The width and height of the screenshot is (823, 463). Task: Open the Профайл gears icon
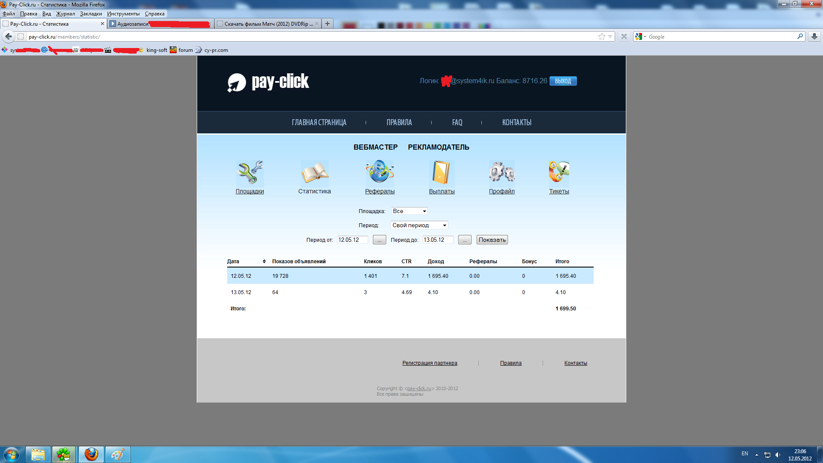pos(502,172)
